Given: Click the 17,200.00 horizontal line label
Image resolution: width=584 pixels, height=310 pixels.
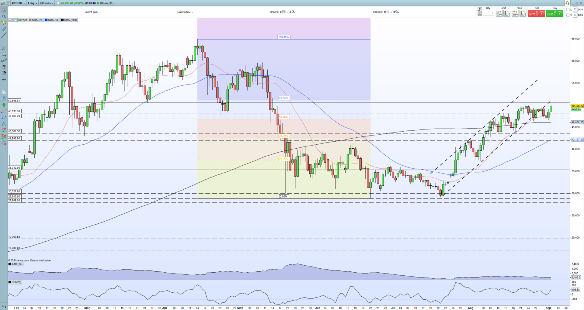Looking at the screenshot, I should tap(14, 248).
